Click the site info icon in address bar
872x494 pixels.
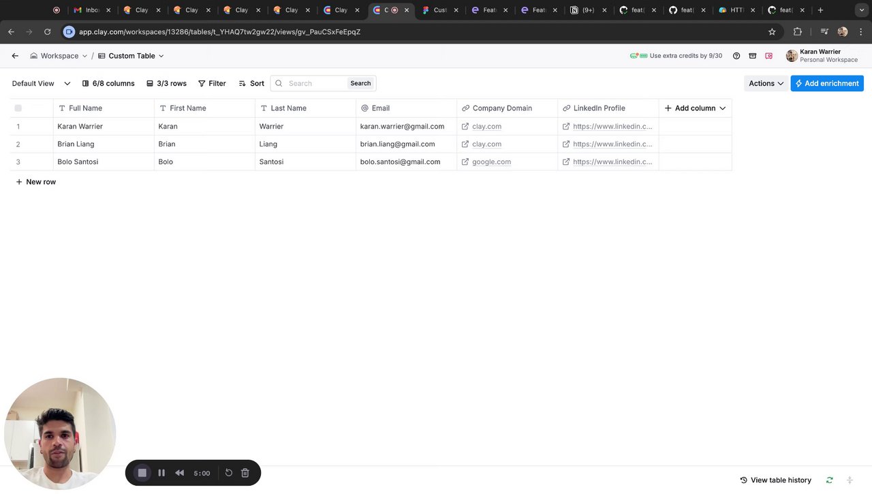pos(69,32)
